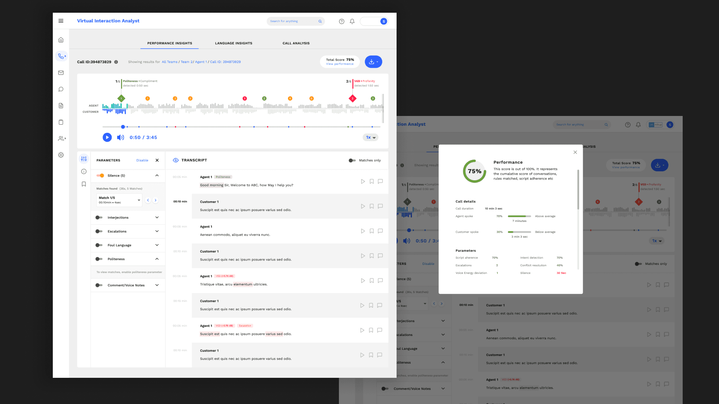Viewport: 719px width, 404px height.
Task: Open the Match 1/5 dropdown
Action: [x=119, y=200]
